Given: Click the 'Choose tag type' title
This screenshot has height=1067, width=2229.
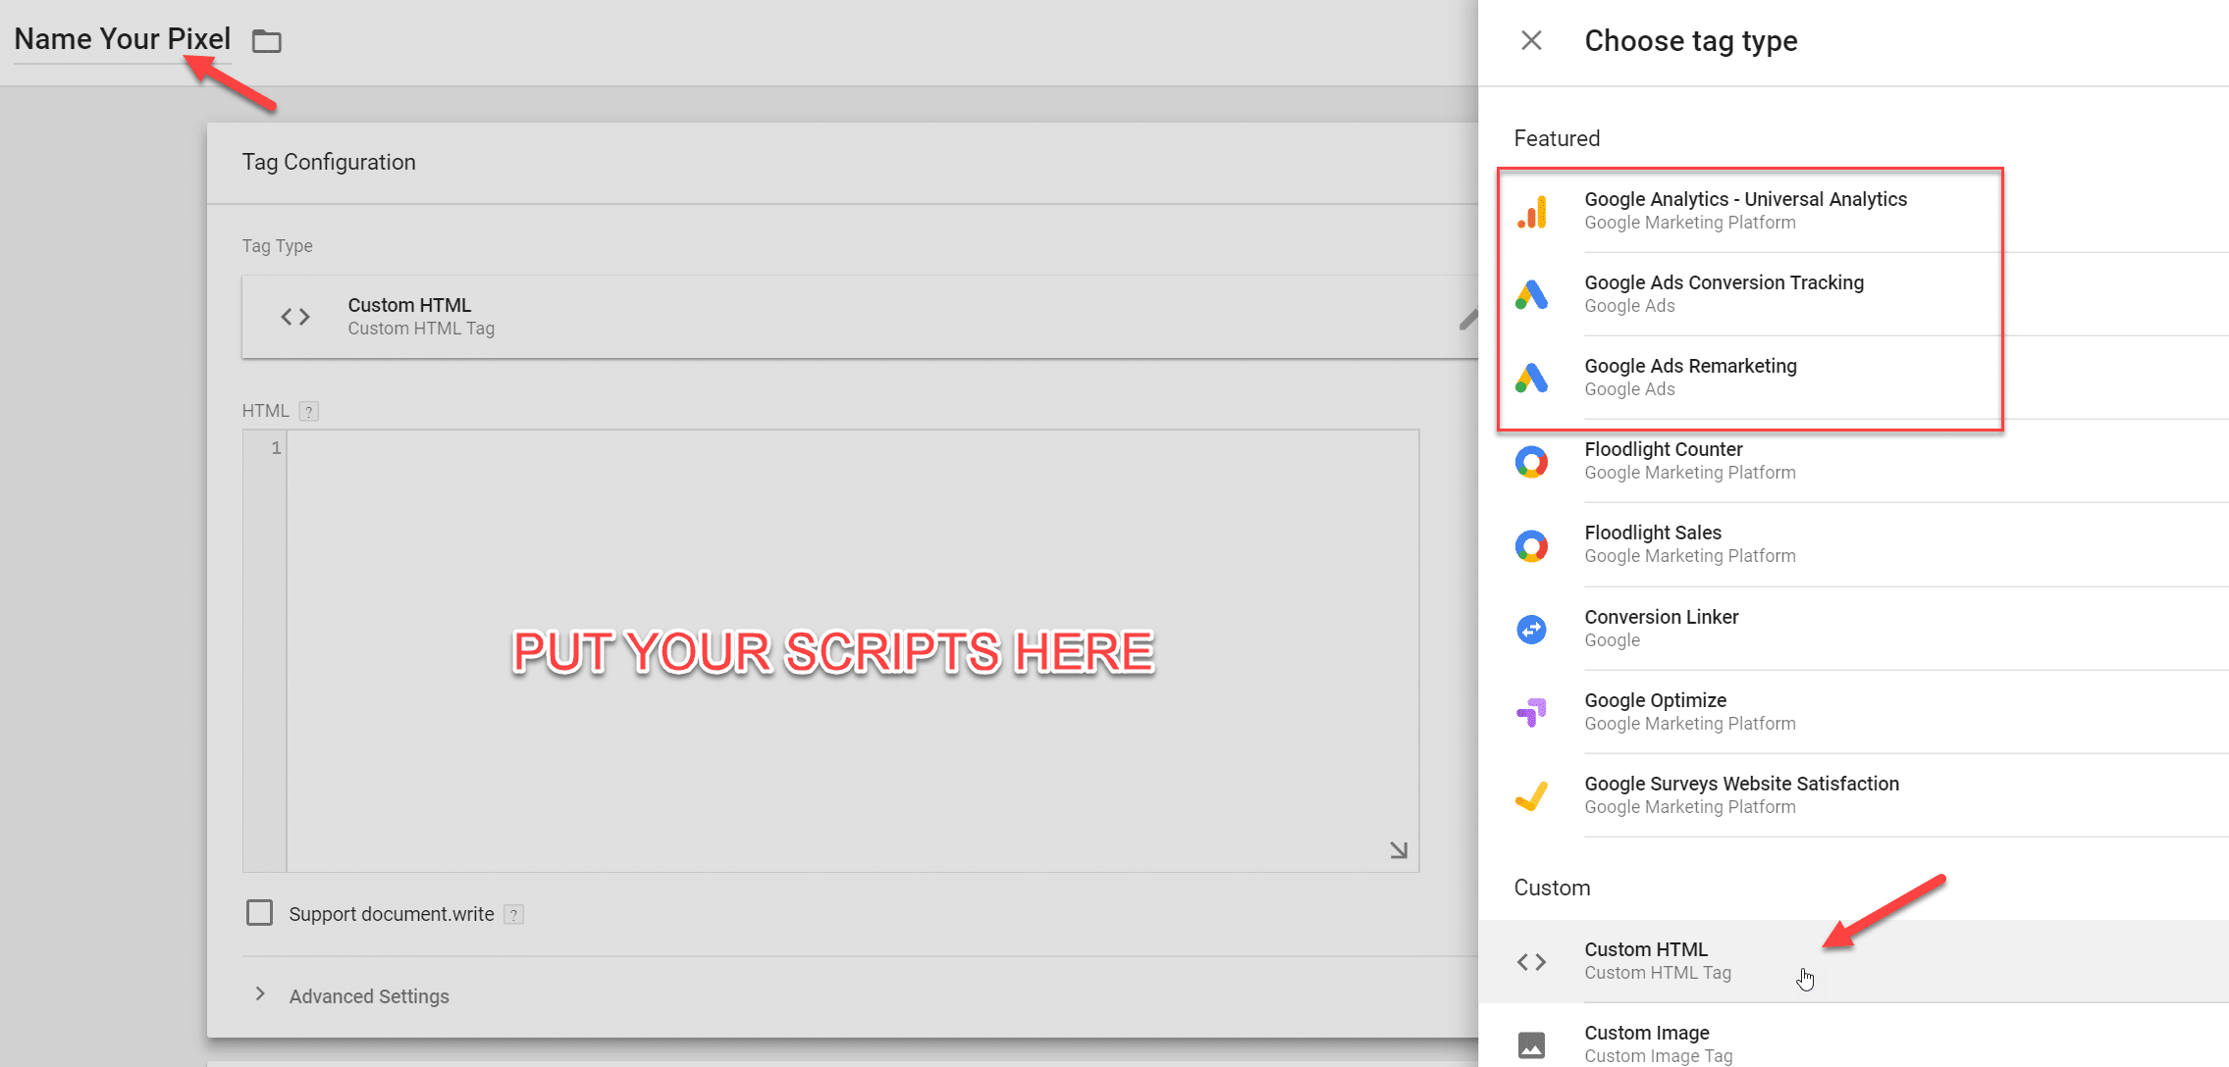Looking at the screenshot, I should 1691,41.
